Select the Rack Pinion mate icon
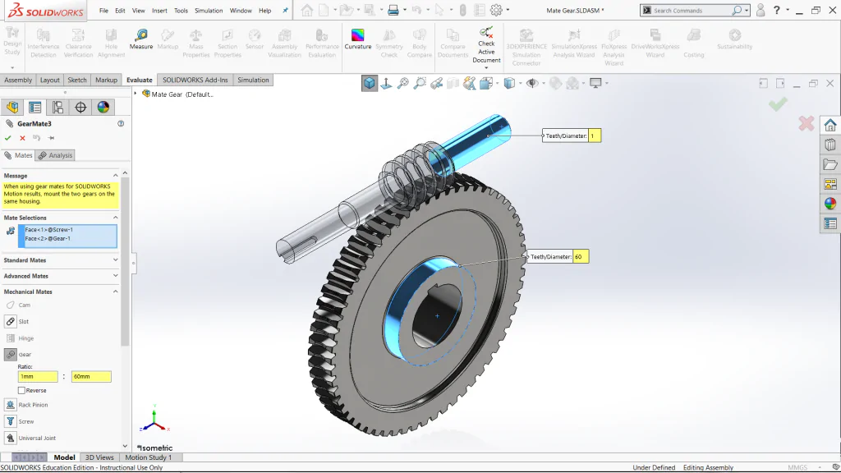 10,405
